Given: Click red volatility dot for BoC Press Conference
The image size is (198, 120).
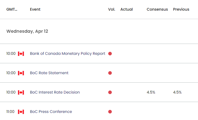Looking at the screenshot, I should pyautogui.click(x=110, y=112).
